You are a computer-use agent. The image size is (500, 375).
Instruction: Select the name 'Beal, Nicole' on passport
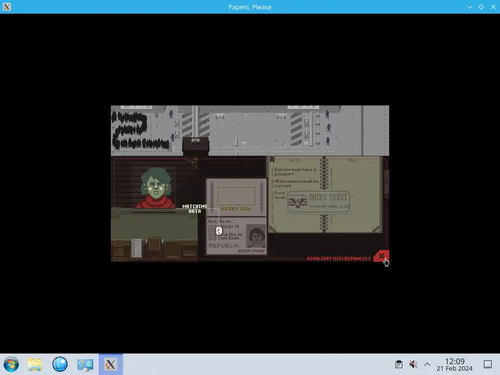coord(219,221)
